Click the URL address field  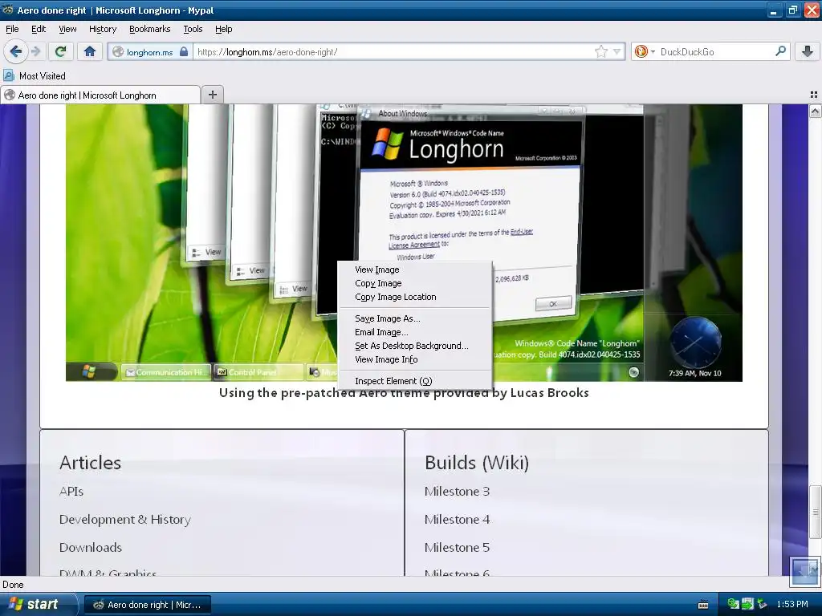[393, 52]
